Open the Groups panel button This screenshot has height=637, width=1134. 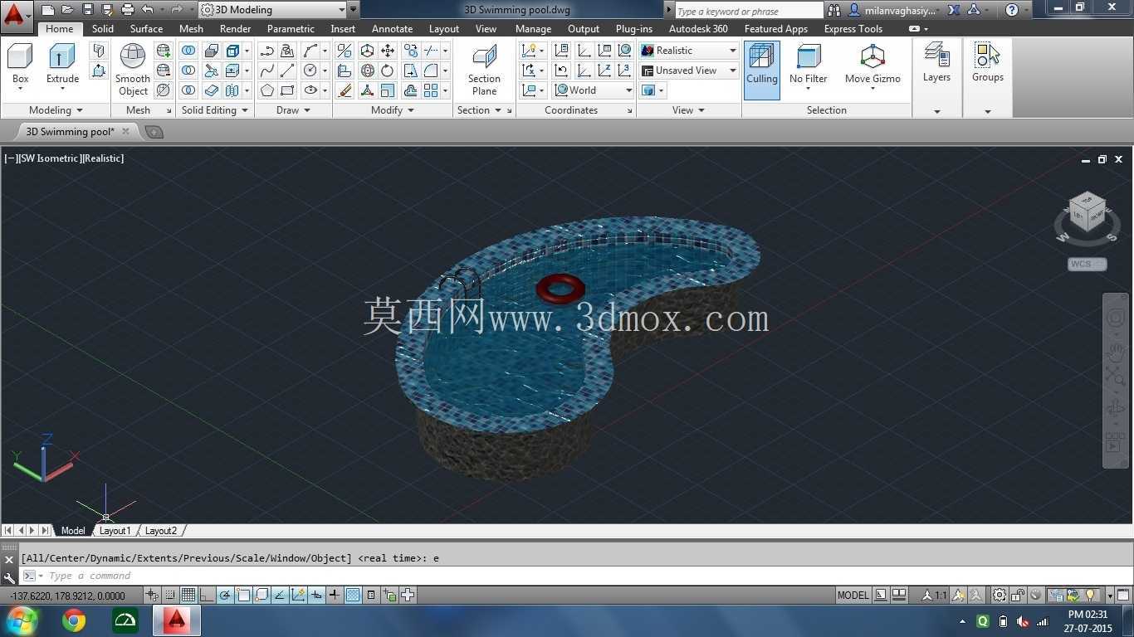pyautogui.click(x=987, y=63)
